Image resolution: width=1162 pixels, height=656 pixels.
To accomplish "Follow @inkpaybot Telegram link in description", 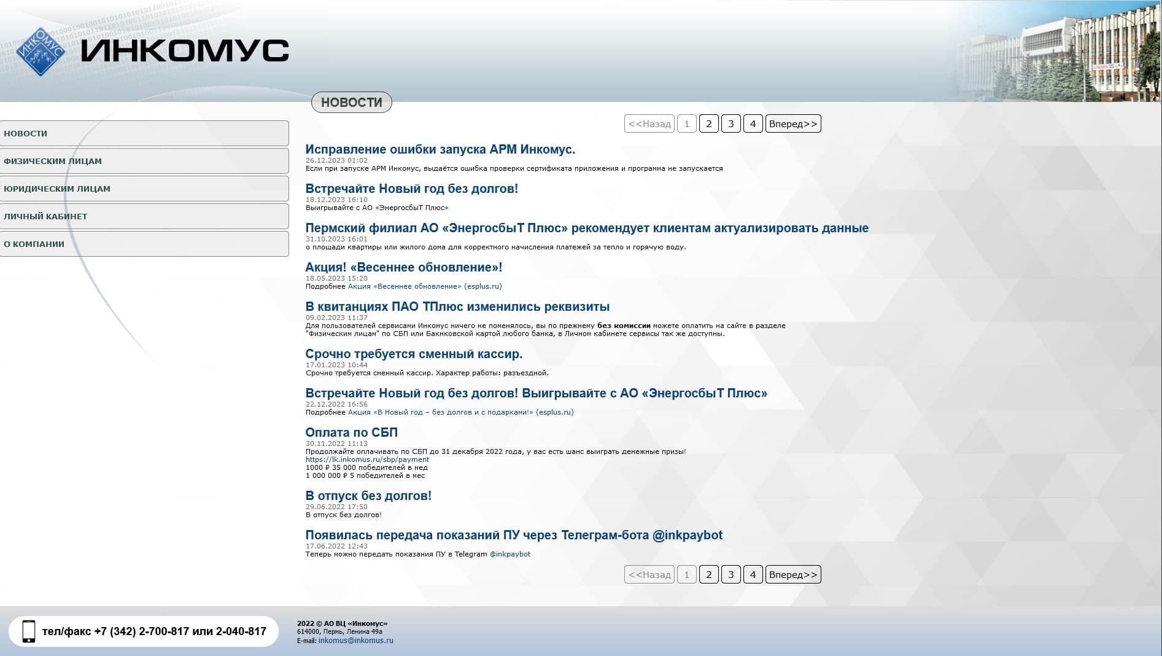I will point(509,554).
